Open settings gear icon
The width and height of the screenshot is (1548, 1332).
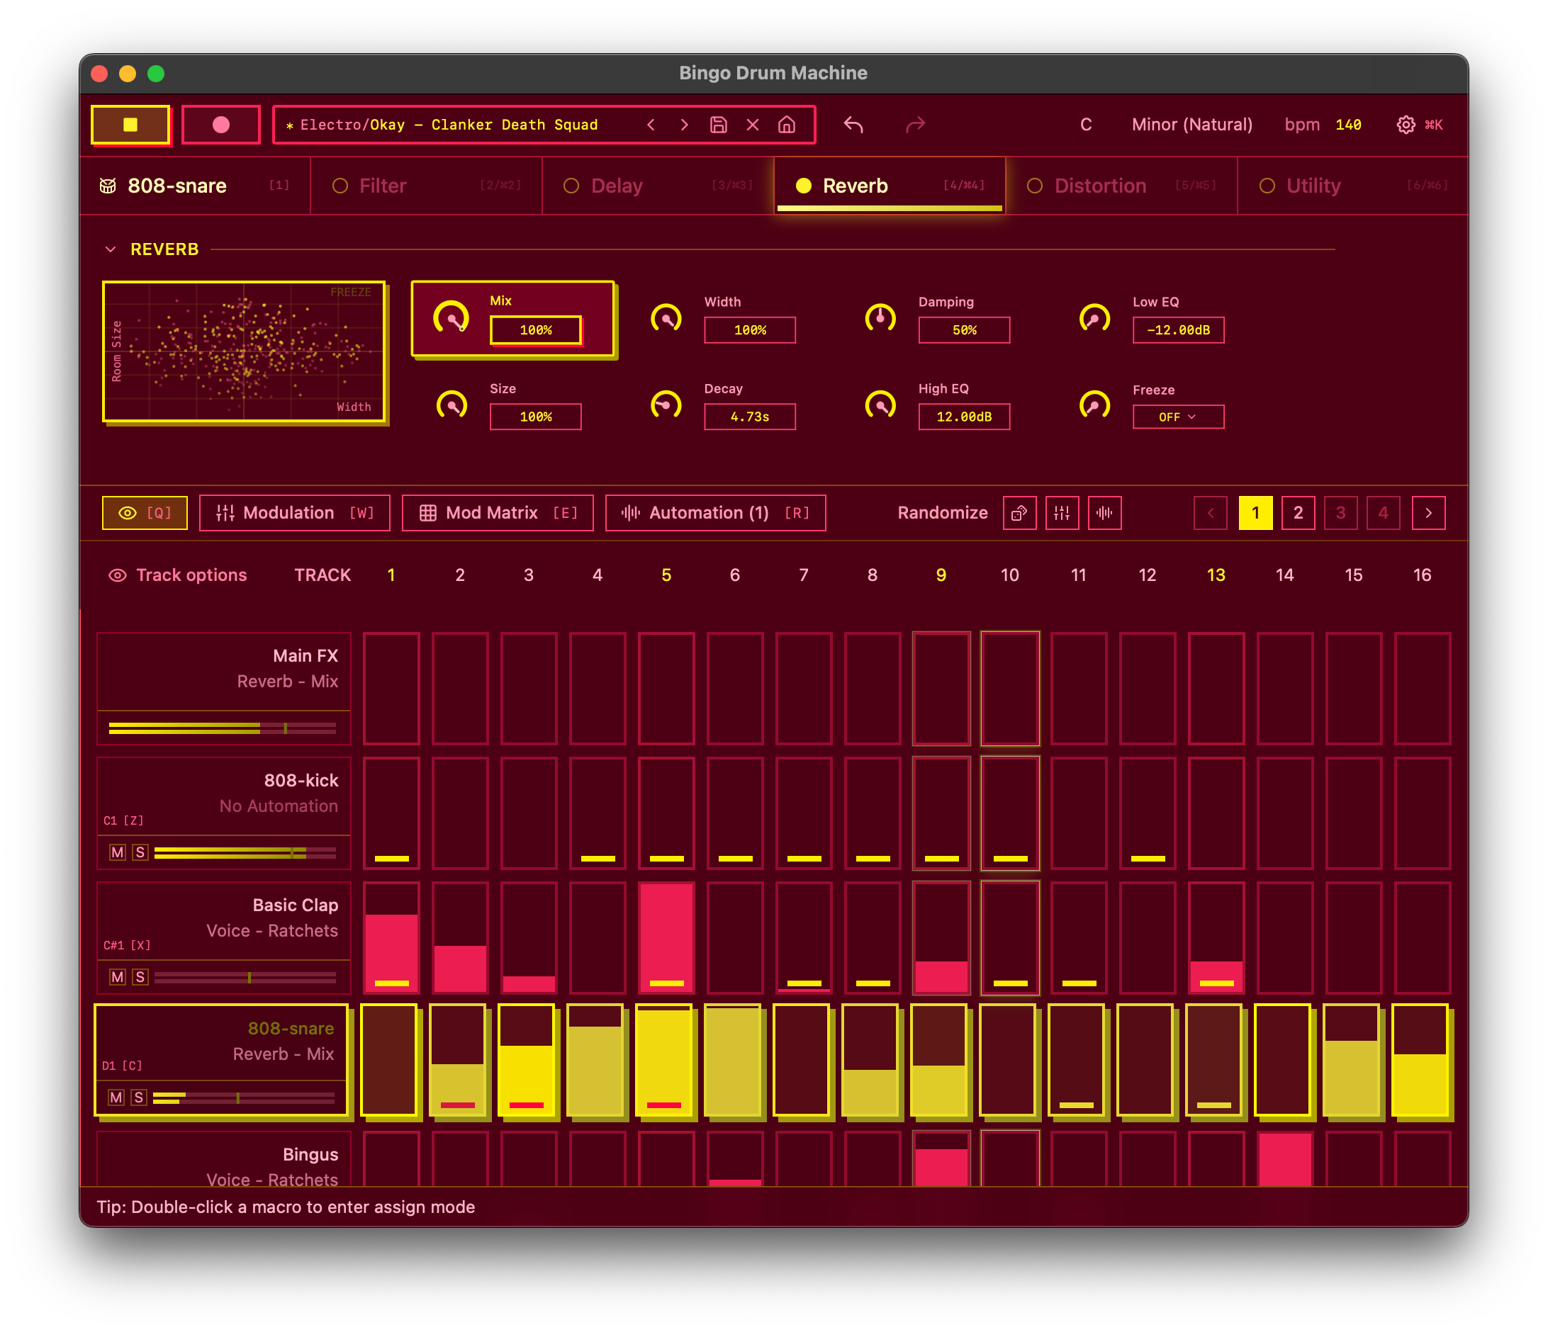[1406, 125]
